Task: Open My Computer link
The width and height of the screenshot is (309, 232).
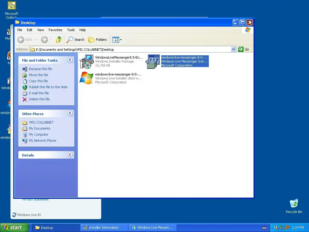Action: [x=39, y=134]
